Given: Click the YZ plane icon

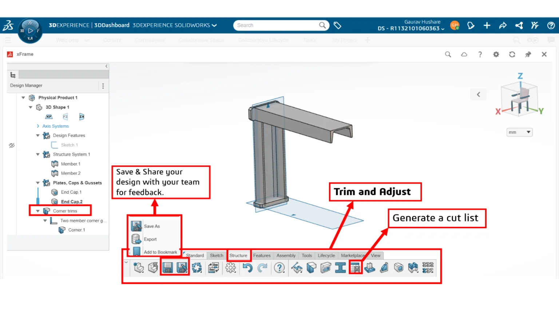Looking at the screenshot, I should click(66, 117).
